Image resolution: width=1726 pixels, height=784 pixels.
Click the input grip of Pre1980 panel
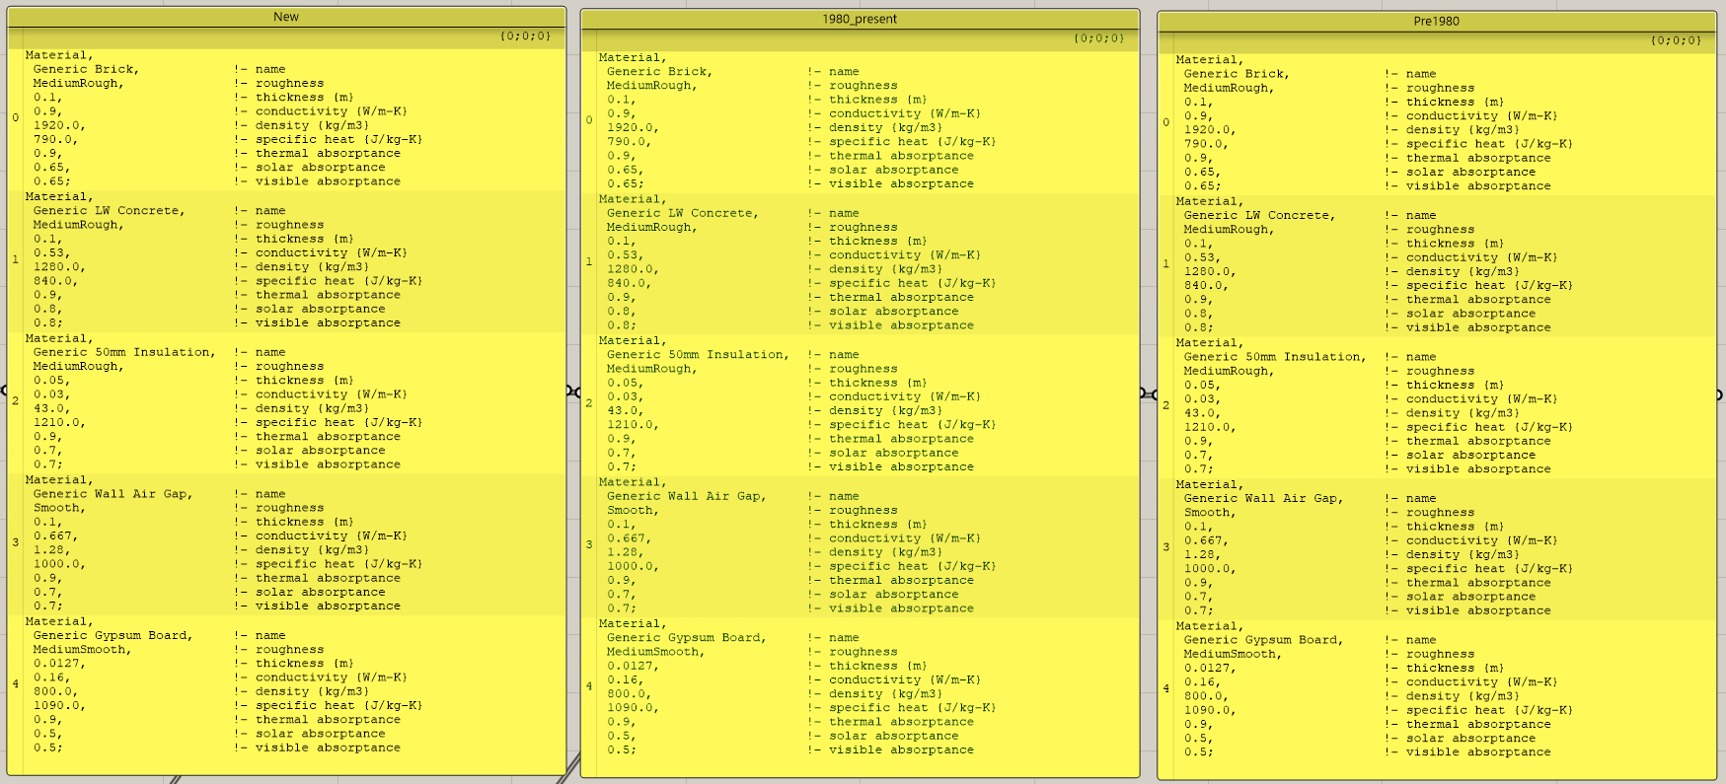[1154, 394]
